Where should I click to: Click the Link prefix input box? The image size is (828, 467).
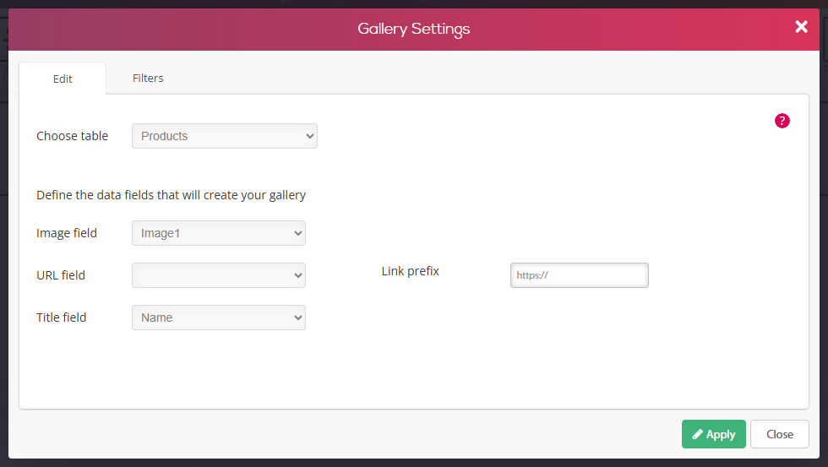coord(580,275)
